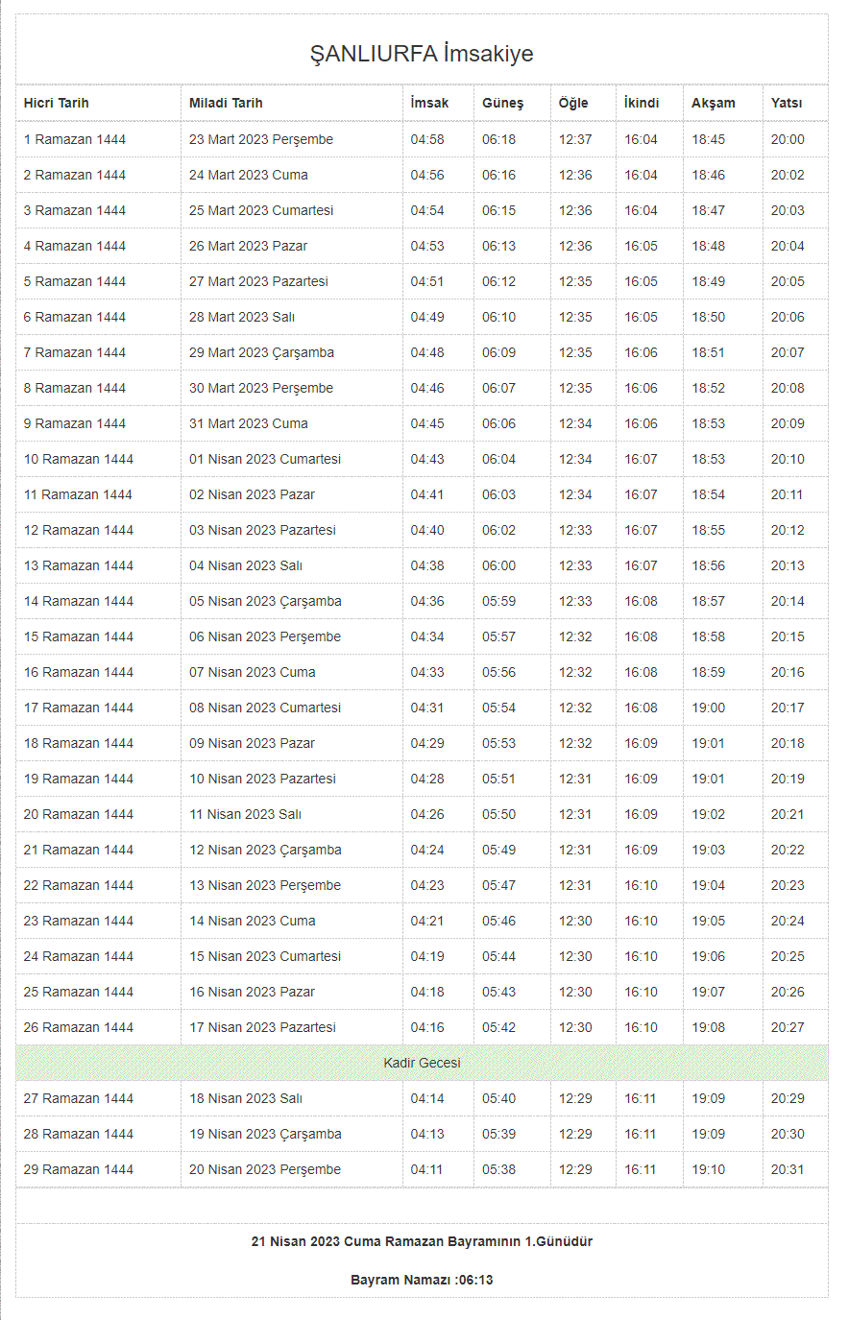This screenshot has width=849, height=1320.
Task: Select the 1 Ramazan 1444 cell
Action: coord(75,139)
